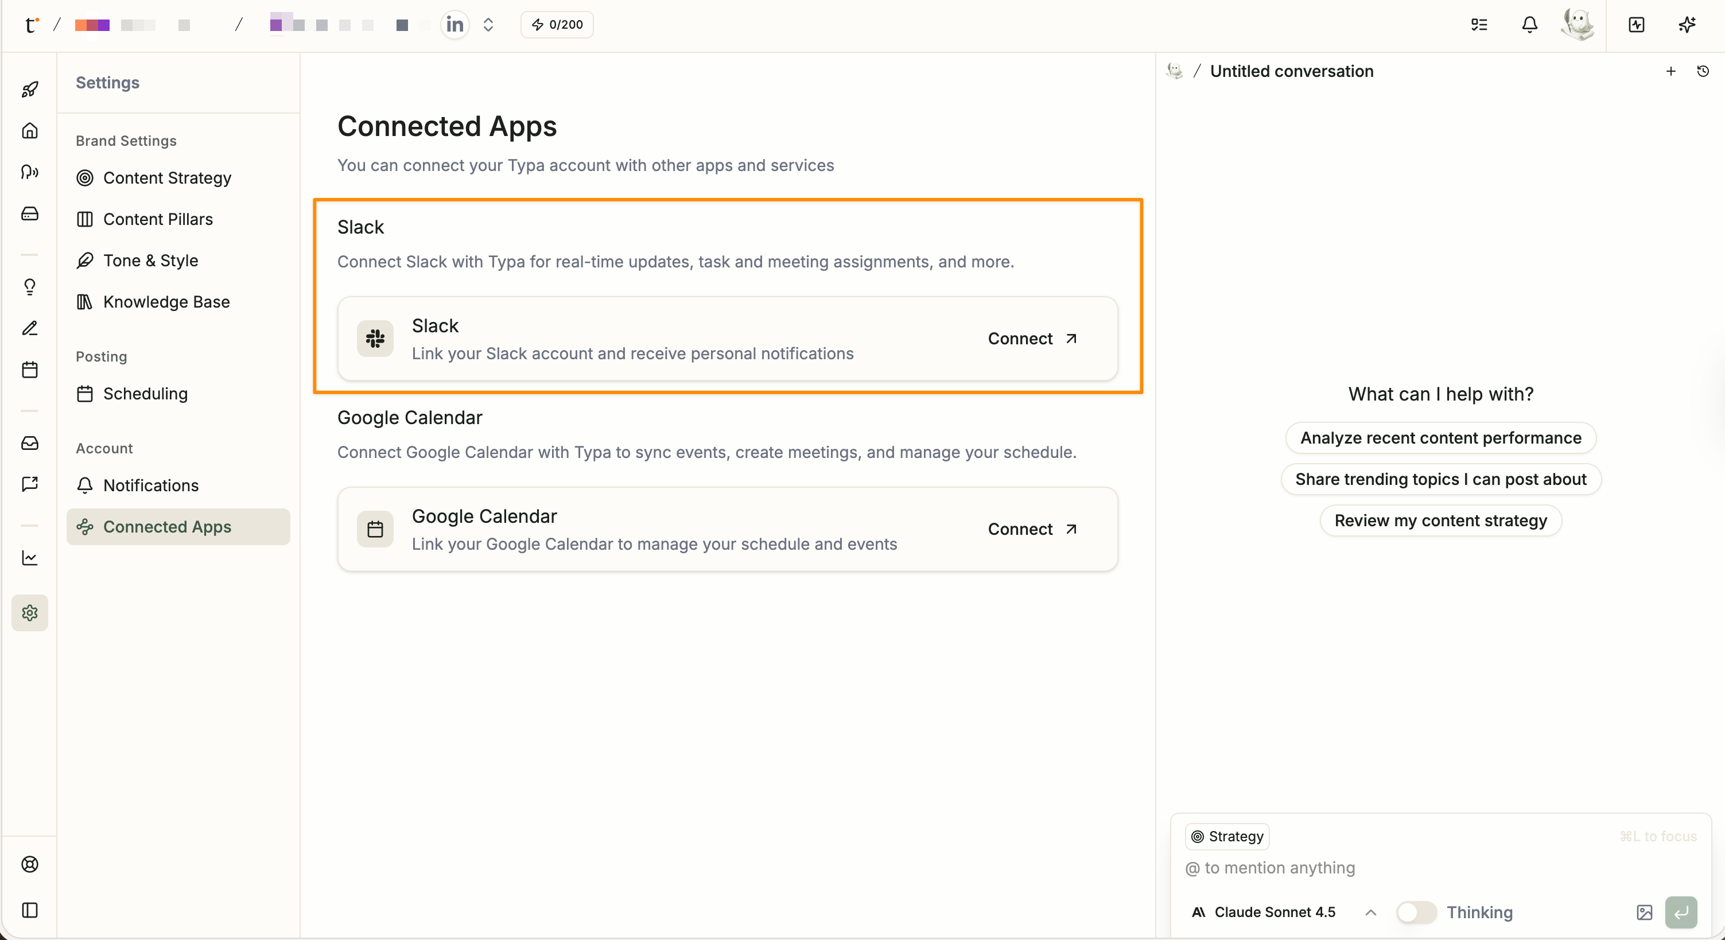Viewport: 1725px width, 940px height.
Task: Open the calendar icon in left sidebar
Action: 29,370
